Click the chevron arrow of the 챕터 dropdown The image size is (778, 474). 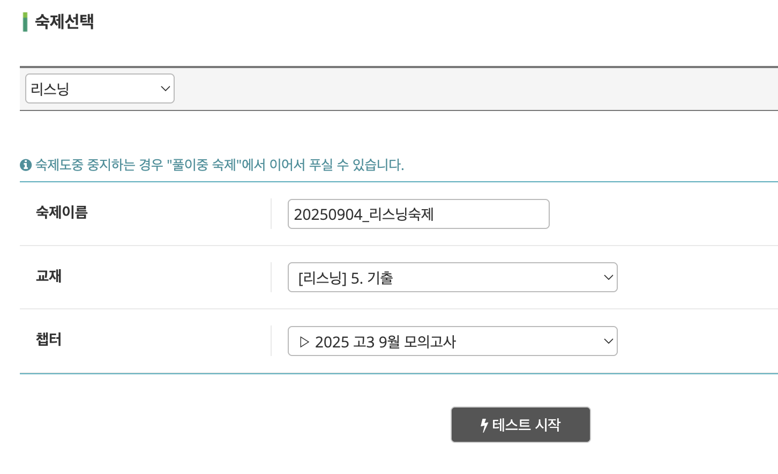click(x=608, y=341)
